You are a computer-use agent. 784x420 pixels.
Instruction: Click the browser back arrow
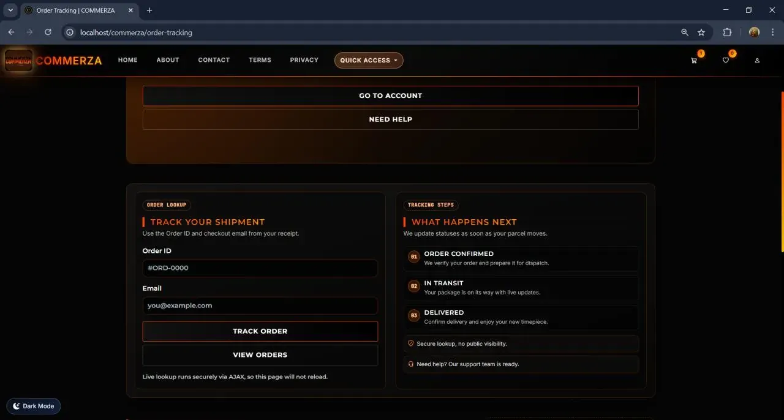click(11, 32)
